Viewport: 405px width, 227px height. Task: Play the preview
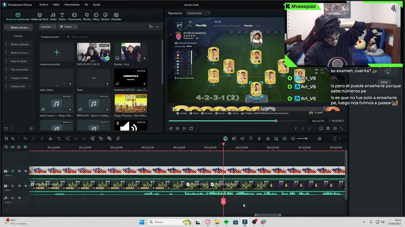tap(184, 128)
